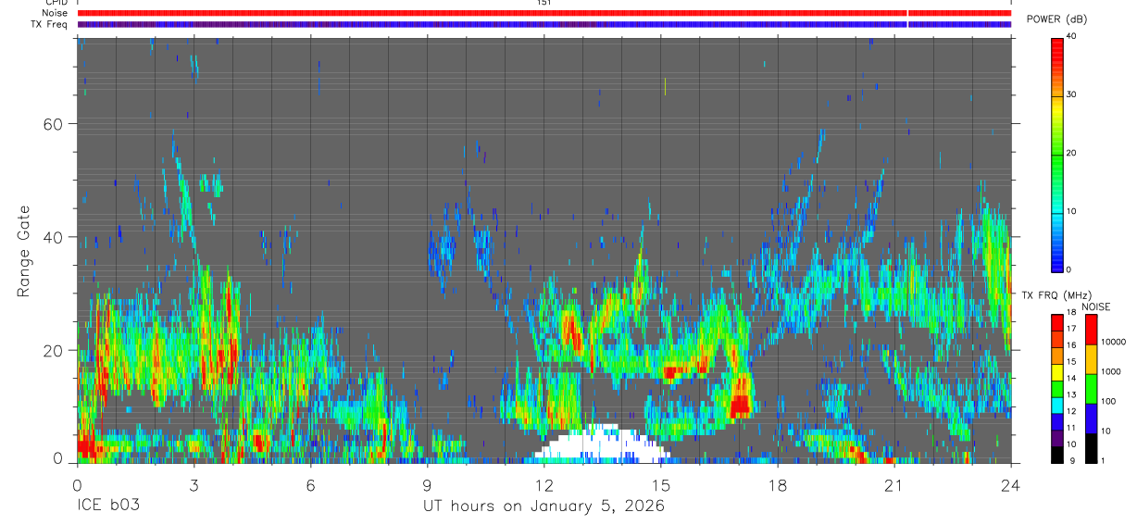Click the 20 tick on Range Gate axis
This screenshot has height=525, width=1137.
click(52, 350)
